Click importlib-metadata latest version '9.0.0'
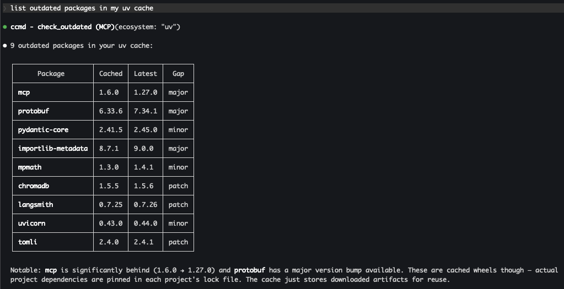 coord(143,148)
